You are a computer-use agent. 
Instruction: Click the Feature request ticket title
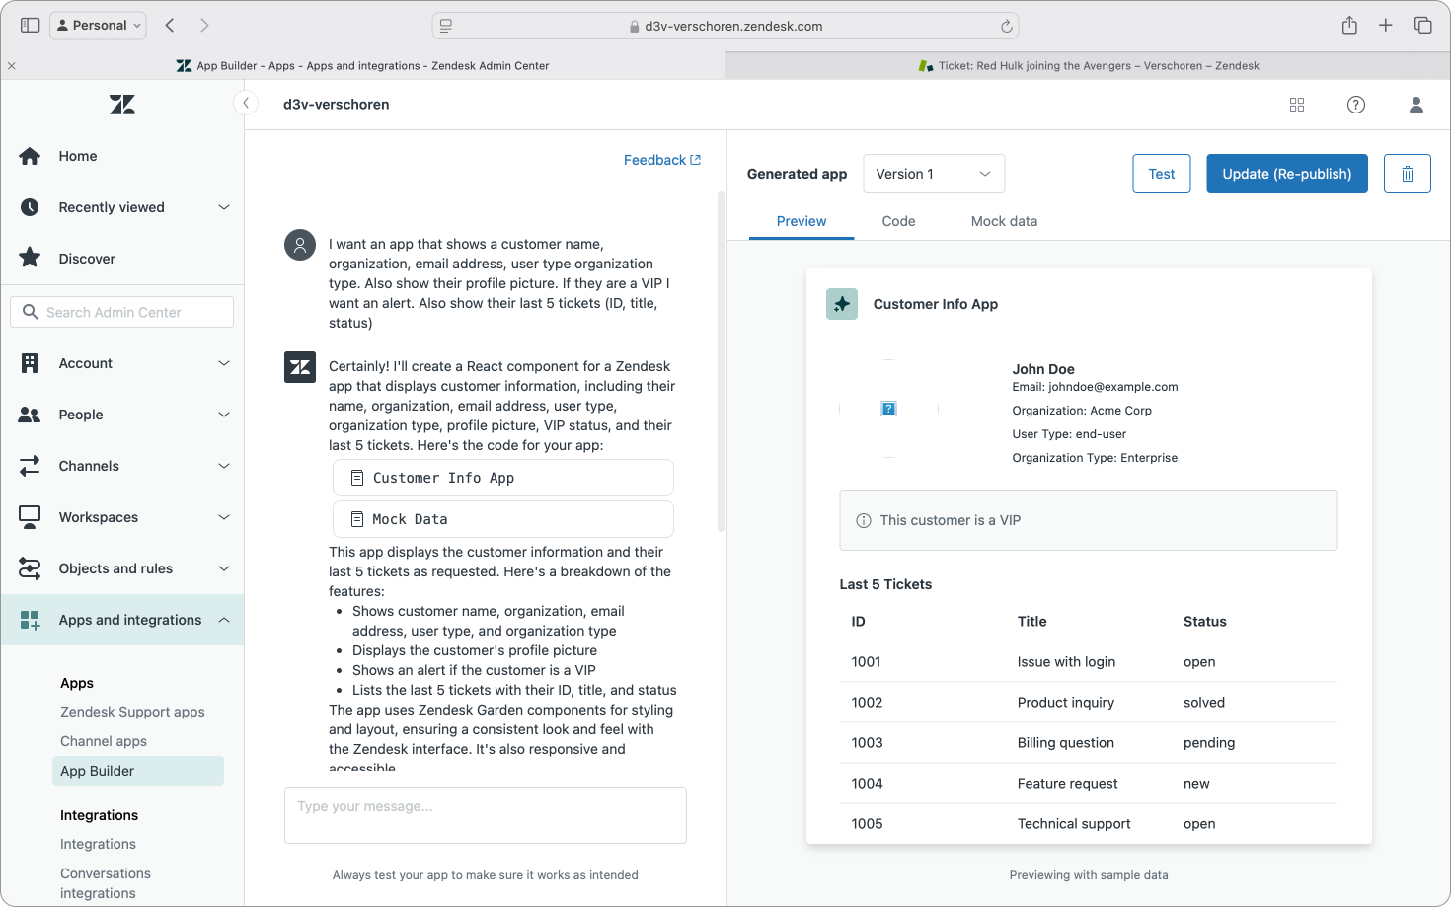tap(1068, 784)
